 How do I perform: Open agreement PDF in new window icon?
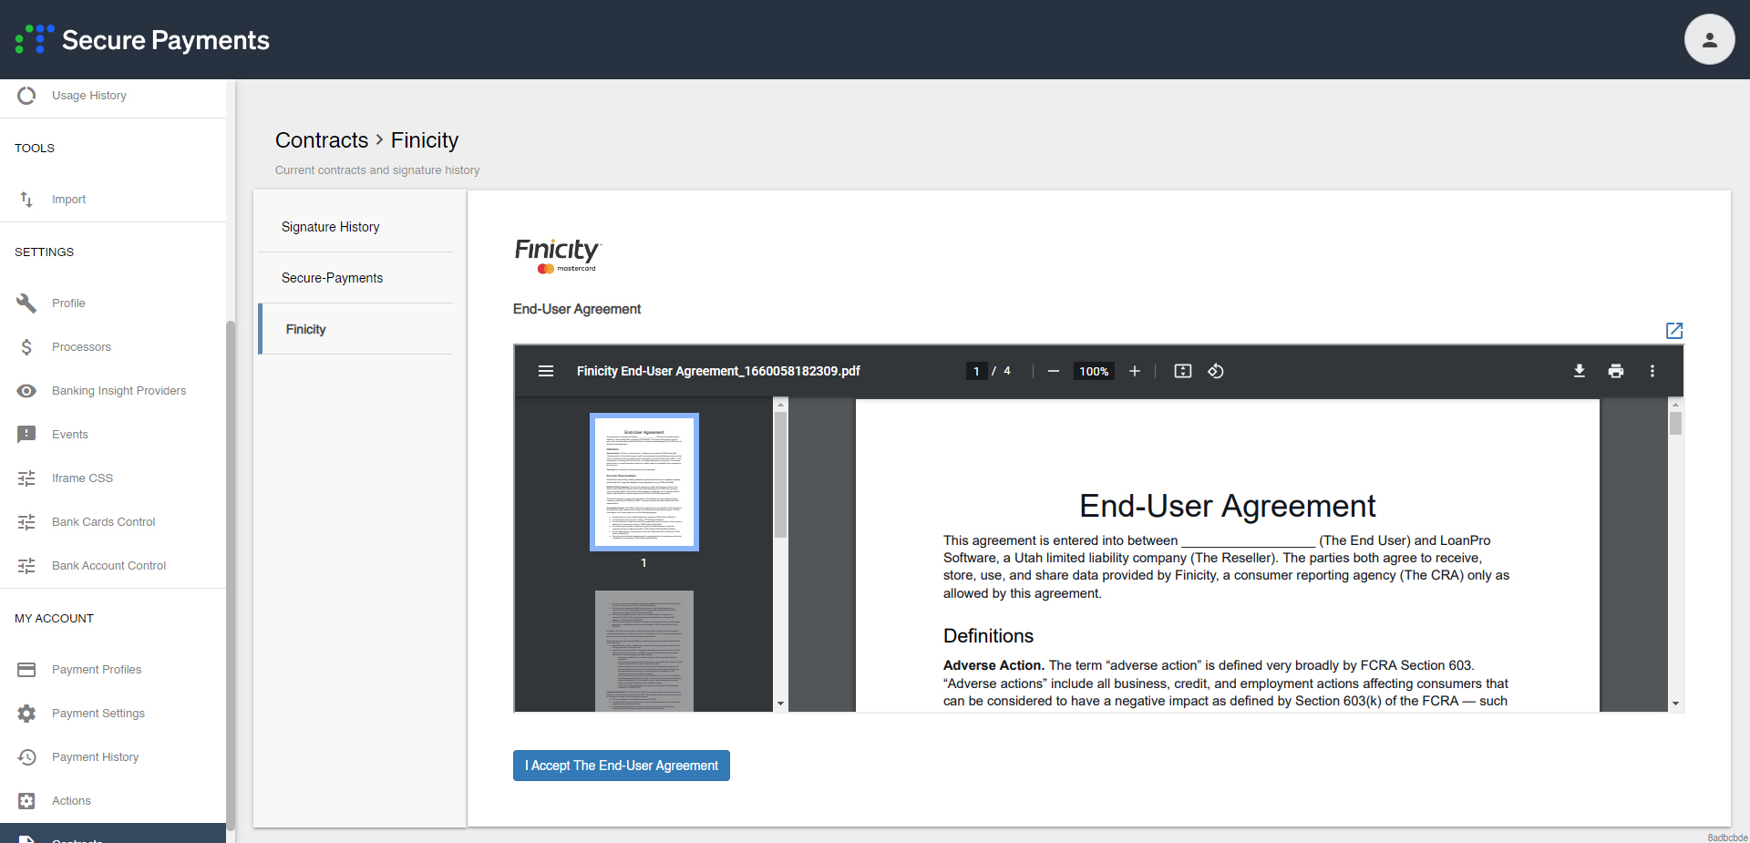(1674, 330)
